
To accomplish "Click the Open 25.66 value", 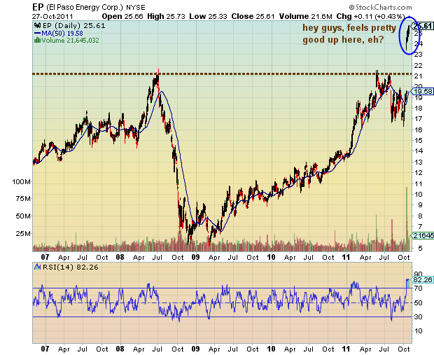I will (x=122, y=16).
